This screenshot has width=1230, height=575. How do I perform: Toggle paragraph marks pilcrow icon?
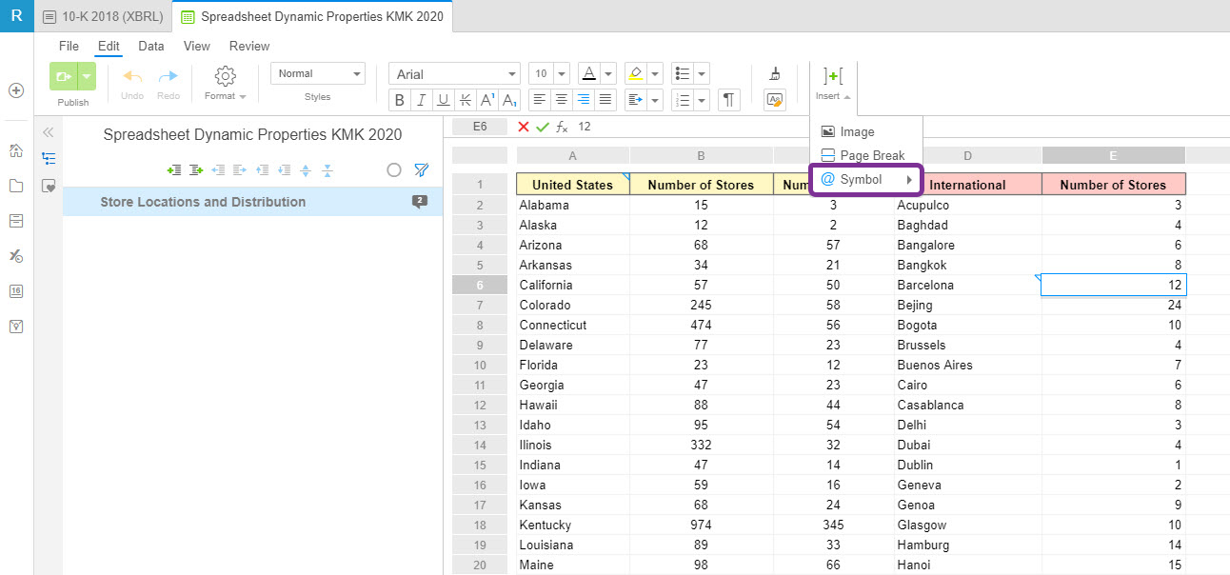click(x=729, y=99)
